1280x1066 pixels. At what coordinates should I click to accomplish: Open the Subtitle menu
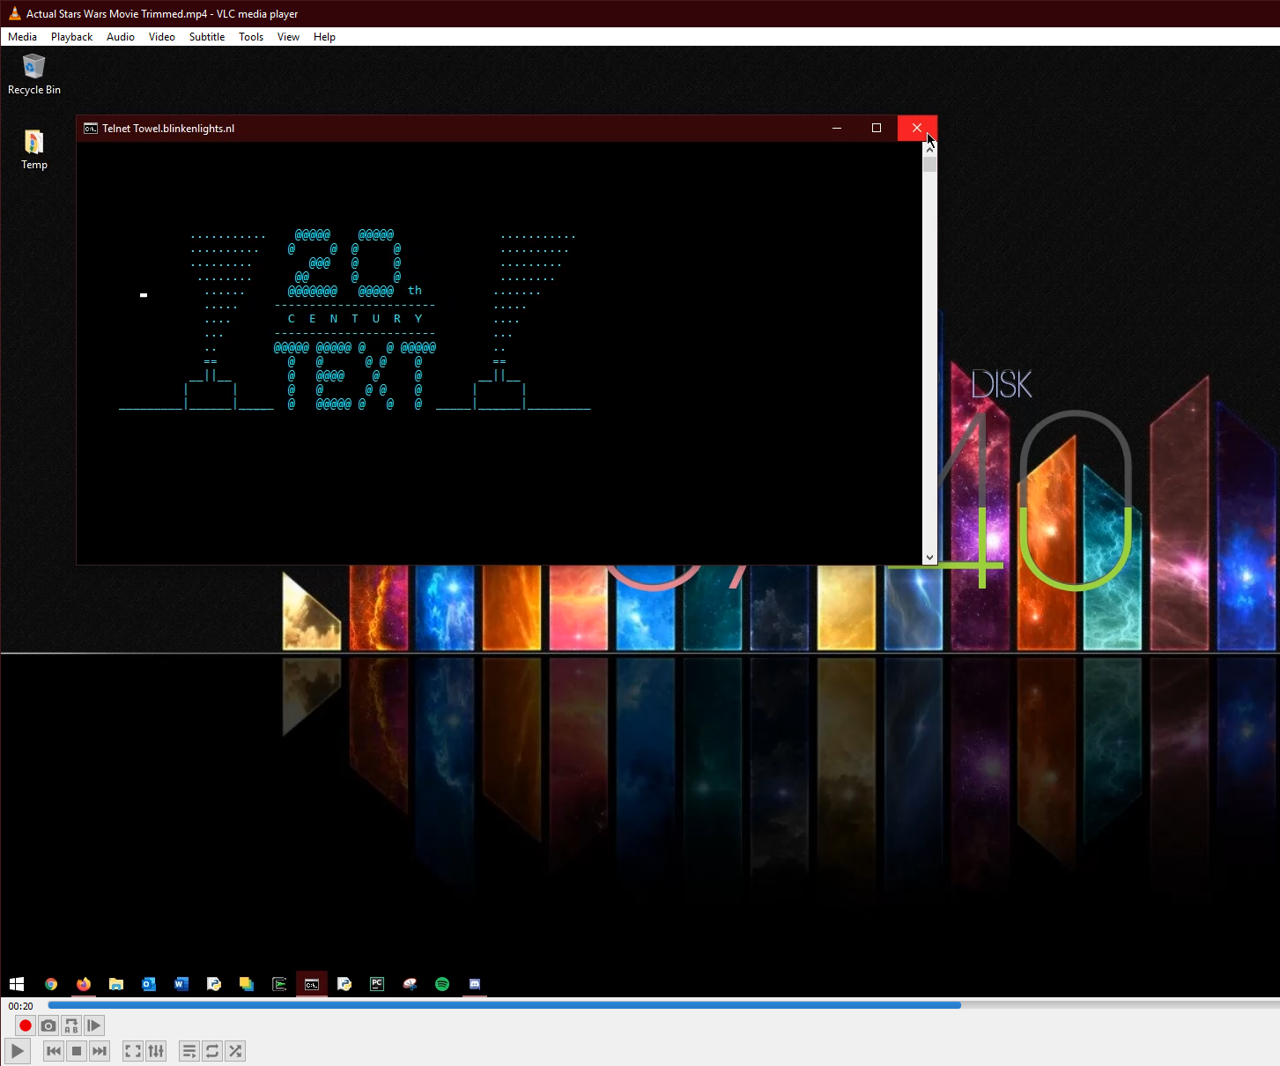pyautogui.click(x=206, y=36)
